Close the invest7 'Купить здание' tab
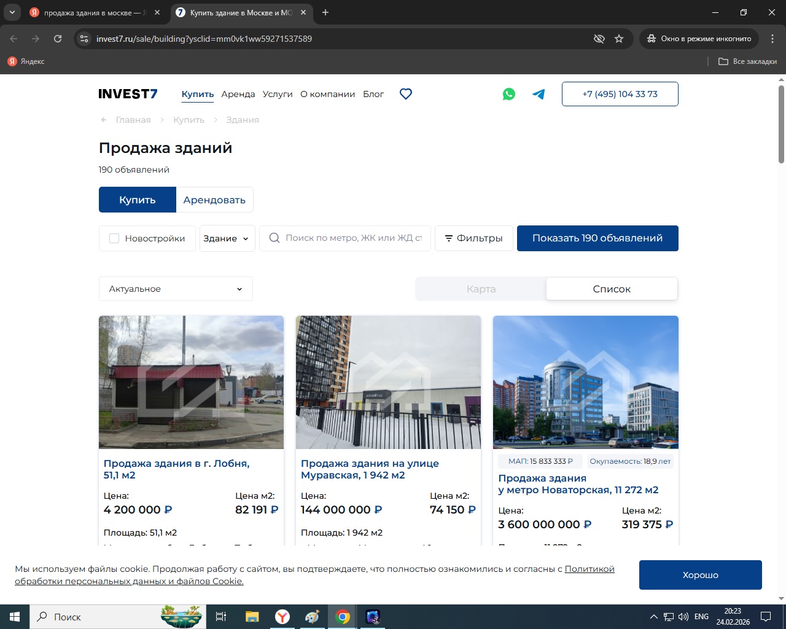Image resolution: width=786 pixels, height=629 pixels. [x=303, y=12]
